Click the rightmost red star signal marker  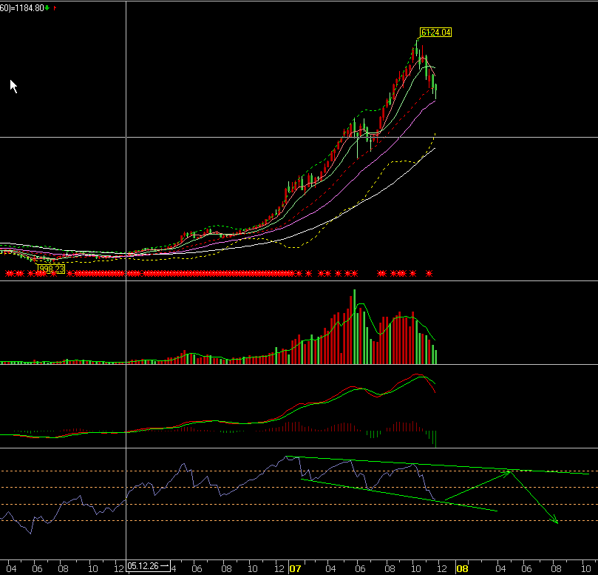(x=429, y=273)
